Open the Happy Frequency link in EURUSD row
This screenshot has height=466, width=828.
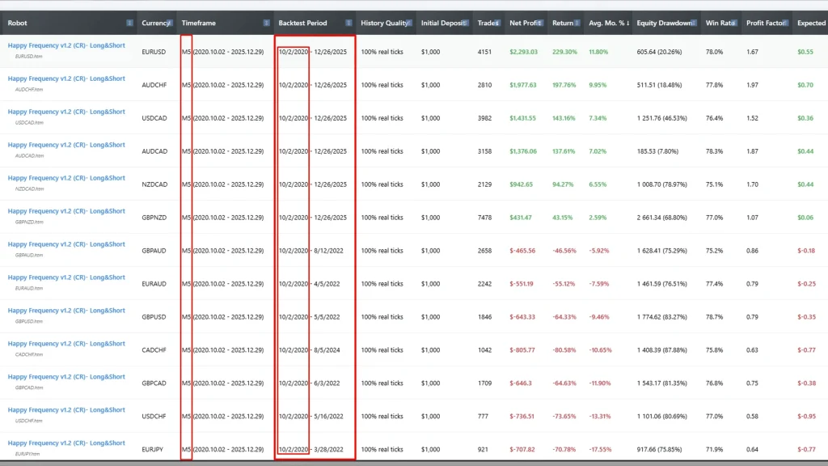pos(66,46)
